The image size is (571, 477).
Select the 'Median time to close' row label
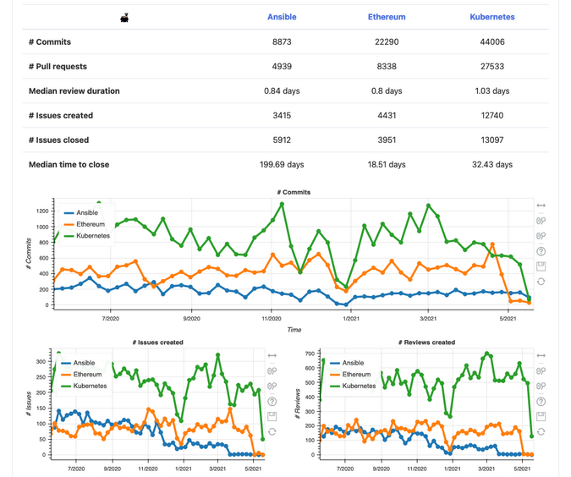69,165
